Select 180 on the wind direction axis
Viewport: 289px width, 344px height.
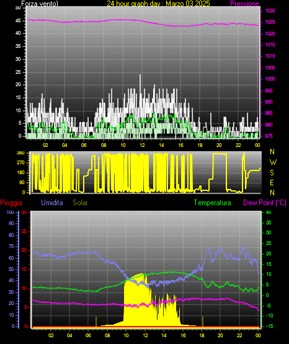point(20,173)
